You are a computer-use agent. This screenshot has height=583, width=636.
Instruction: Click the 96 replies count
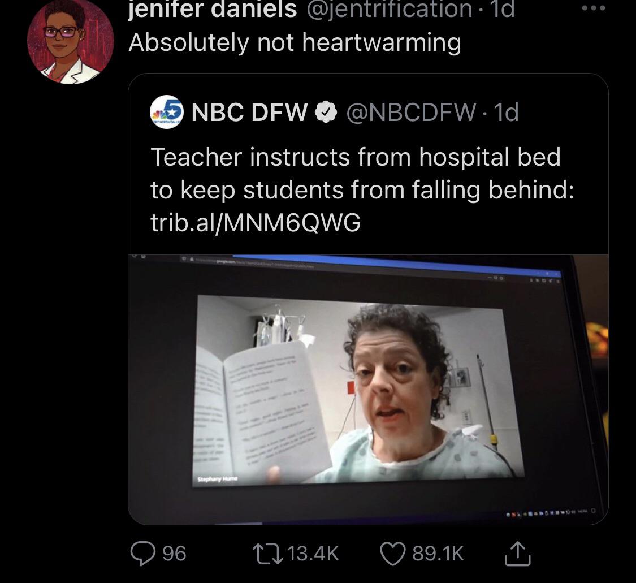coord(174,553)
